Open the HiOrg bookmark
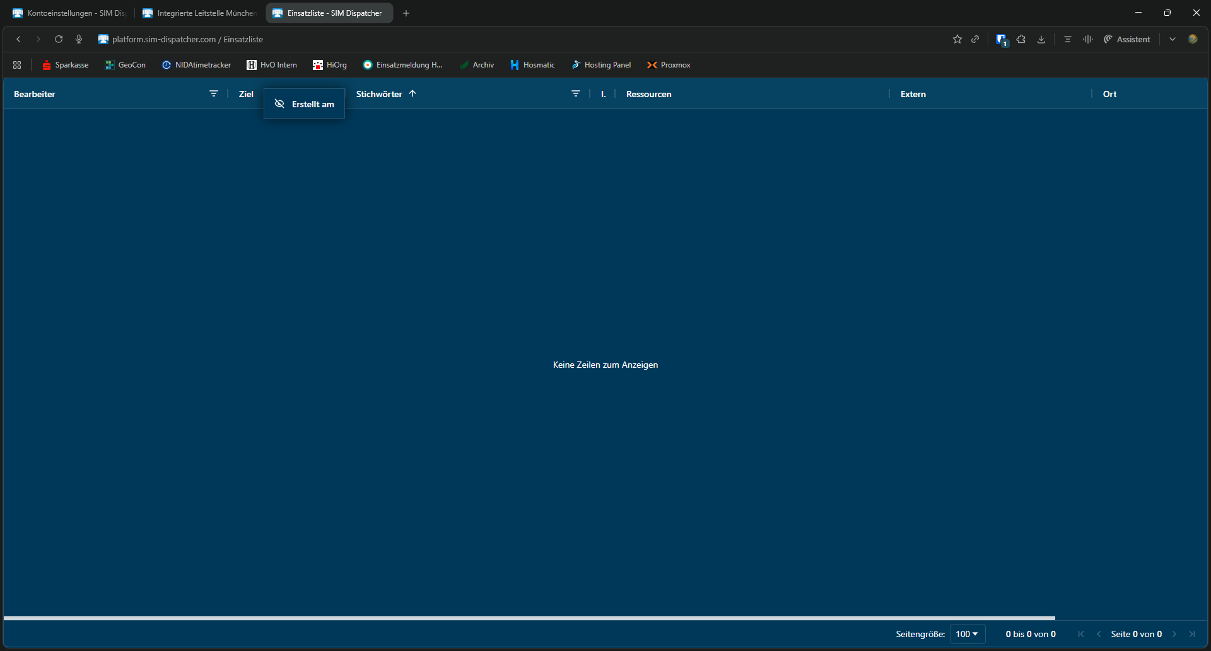The image size is (1211, 651). point(330,65)
